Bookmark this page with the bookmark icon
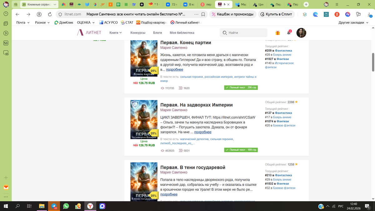 203,14
